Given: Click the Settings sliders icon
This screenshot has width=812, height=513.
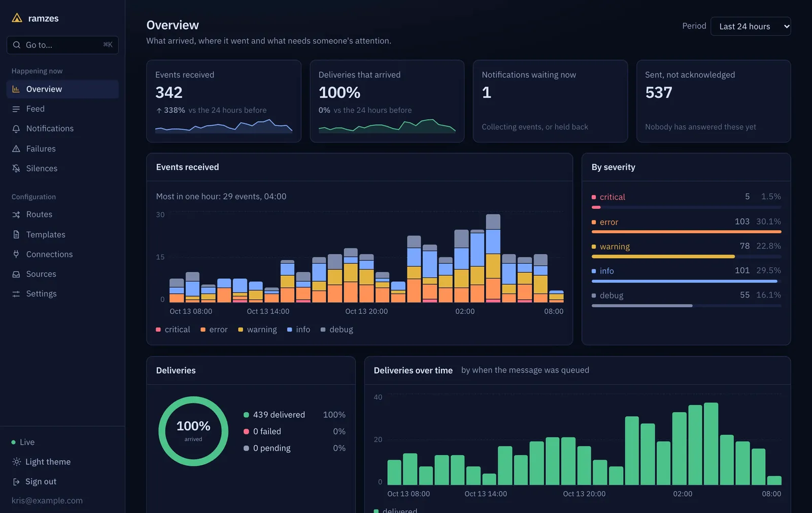Looking at the screenshot, I should tap(16, 294).
